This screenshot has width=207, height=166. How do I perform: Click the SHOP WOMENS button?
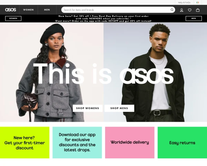click(88, 108)
